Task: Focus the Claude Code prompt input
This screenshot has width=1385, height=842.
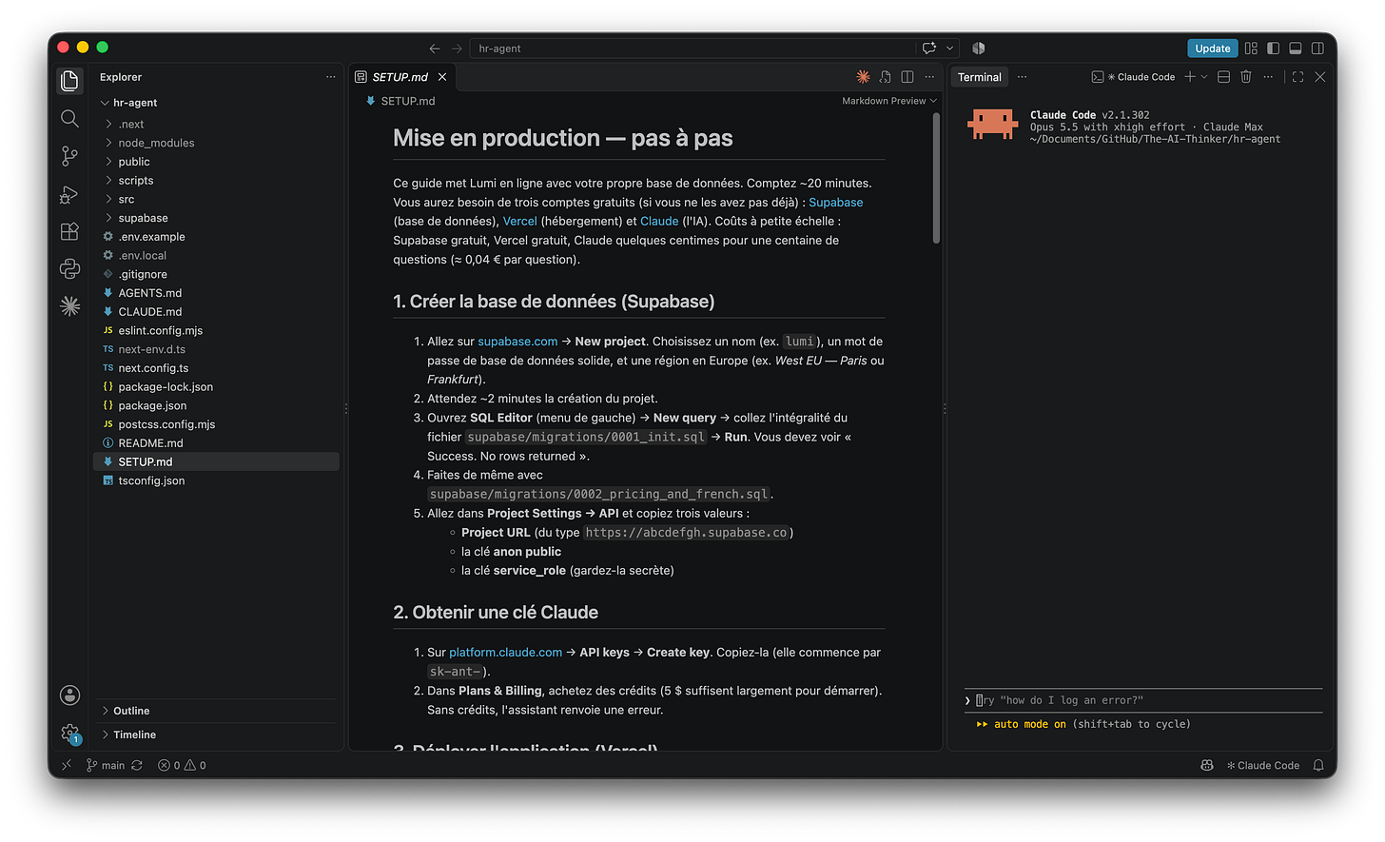Action: pyautogui.click(x=1143, y=700)
